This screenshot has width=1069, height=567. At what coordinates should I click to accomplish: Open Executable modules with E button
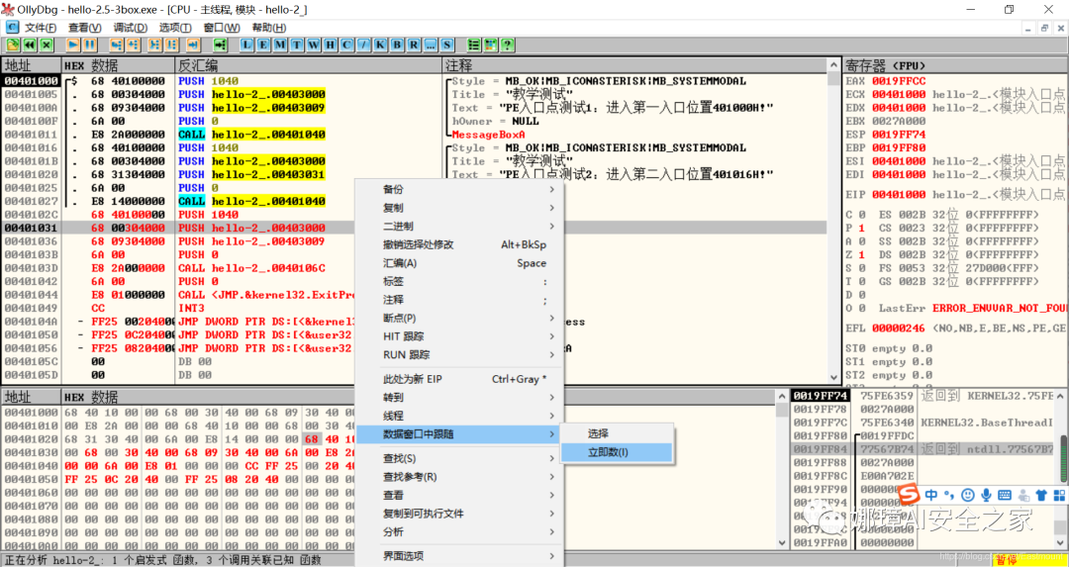click(x=263, y=45)
